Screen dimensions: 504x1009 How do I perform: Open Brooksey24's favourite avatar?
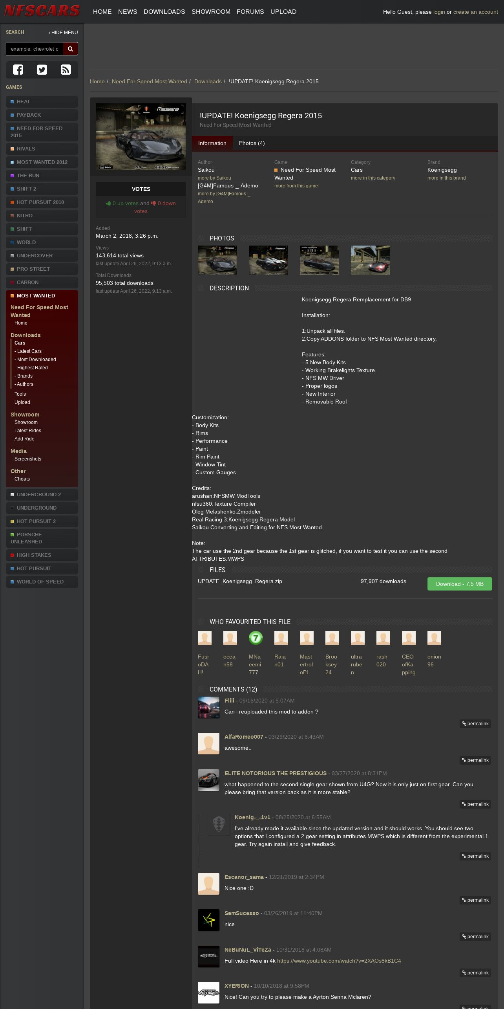coord(332,638)
